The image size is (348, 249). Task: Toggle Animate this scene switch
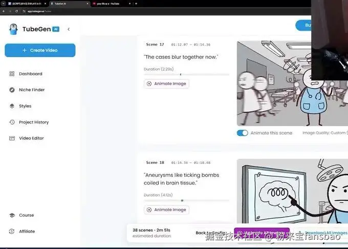[x=243, y=133]
